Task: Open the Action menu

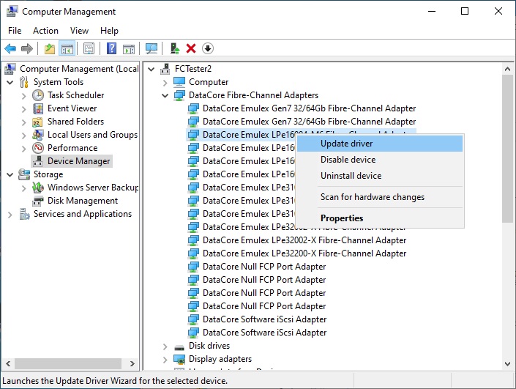Action: tap(45, 31)
